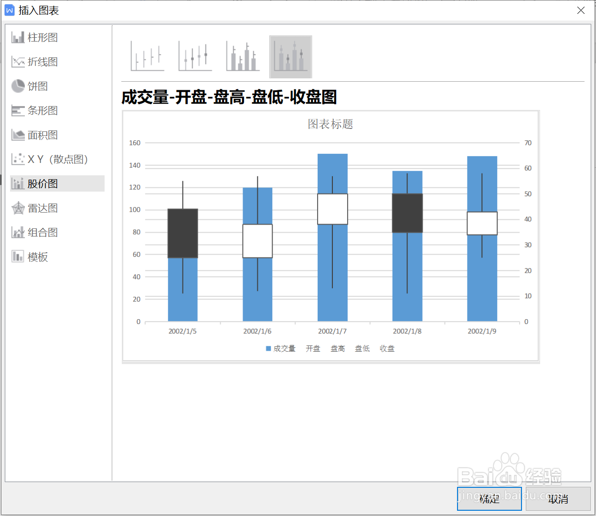596x516 pixels.
Task: Choose the open-high-low-close stock chart subtype
Action: point(195,56)
